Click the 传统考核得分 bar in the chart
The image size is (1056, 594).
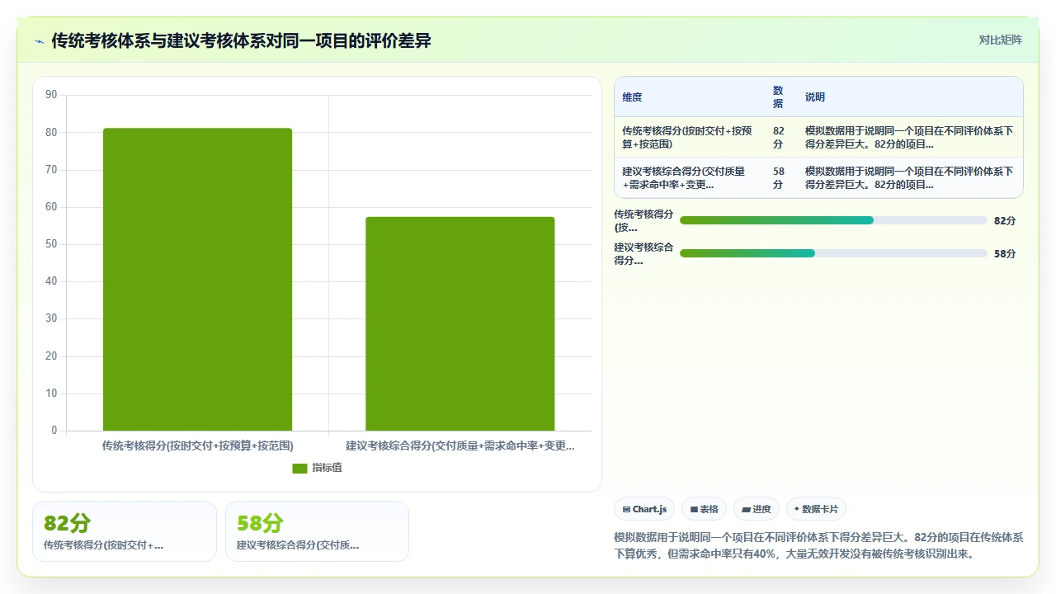(x=197, y=280)
